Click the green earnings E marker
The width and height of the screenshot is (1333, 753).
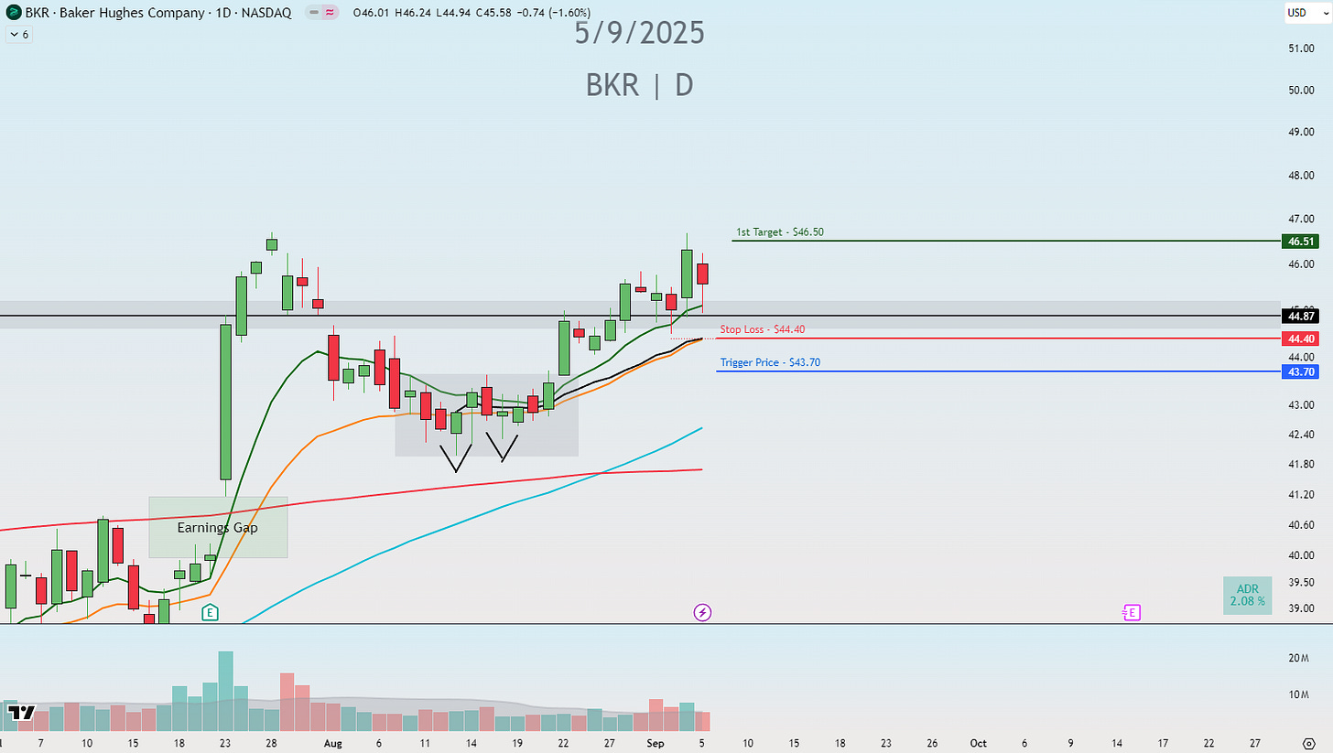[x=211, y=612]
